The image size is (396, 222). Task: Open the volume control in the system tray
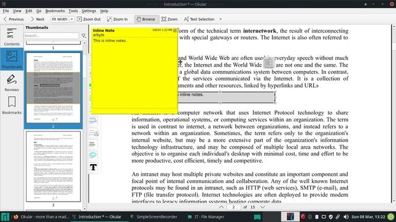point(346,216)
